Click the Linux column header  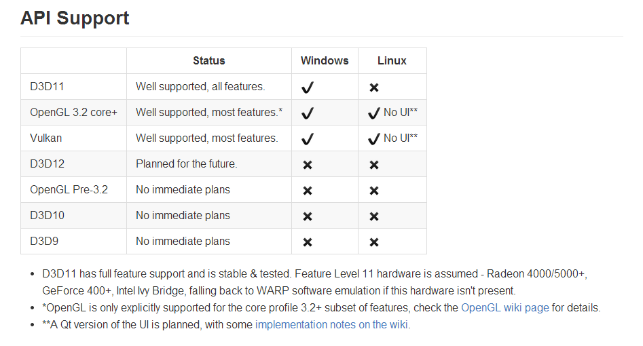tap(392, 60)
